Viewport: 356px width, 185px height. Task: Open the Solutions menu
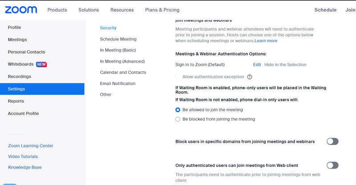tap(89, 10)
